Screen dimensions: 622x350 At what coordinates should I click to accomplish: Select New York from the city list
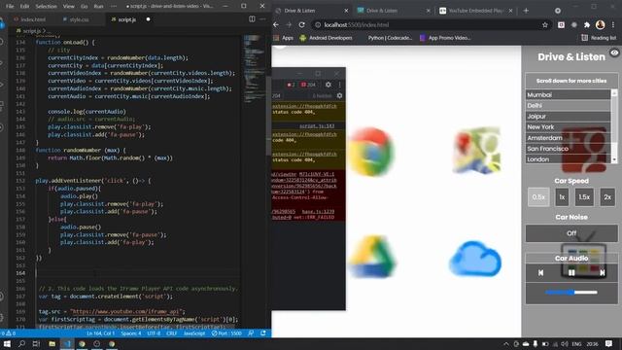(569, 127)
